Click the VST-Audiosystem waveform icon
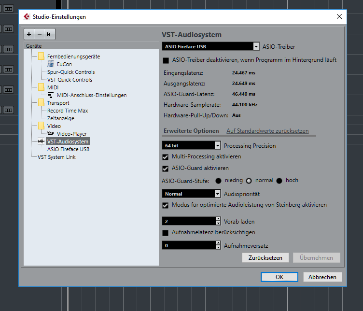Viewport: 363px width, 311px height. 41,141
